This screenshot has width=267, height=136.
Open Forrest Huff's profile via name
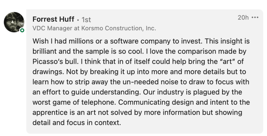53,19
